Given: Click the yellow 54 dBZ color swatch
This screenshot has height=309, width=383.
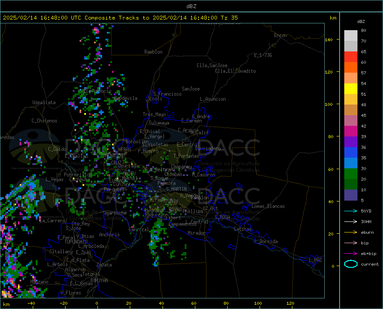Looking at the screenshot, I should pos(351,89).
